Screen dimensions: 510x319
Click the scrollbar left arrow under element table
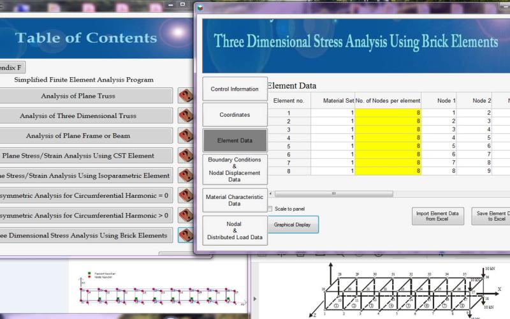[x=270, y=194]
